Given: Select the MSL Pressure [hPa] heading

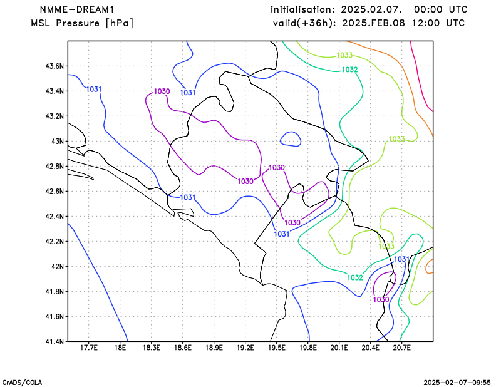Looking at the screenshot, I should [82, 23].
